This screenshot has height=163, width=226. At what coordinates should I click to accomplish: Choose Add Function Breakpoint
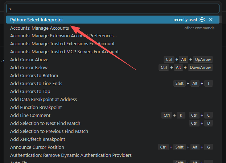[x=113, y=108]
